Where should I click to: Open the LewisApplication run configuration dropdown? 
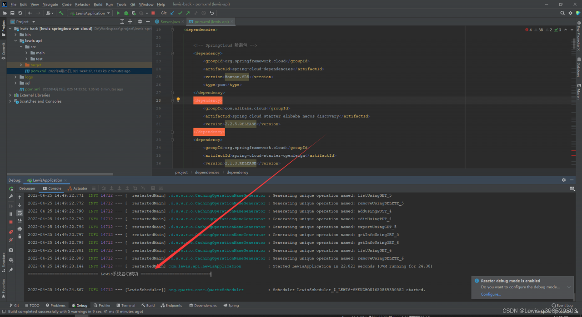[90, 13]
